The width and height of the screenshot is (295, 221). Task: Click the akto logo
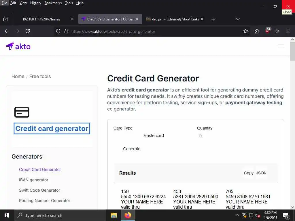(x=18, y=46)
